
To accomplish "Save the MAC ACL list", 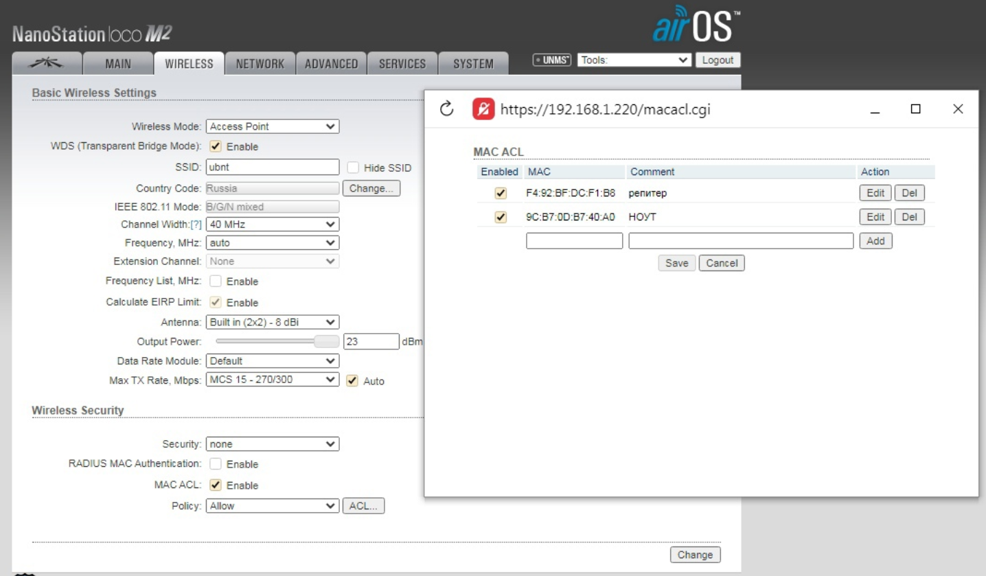I will pyautogui.click(x=677, y=263).
